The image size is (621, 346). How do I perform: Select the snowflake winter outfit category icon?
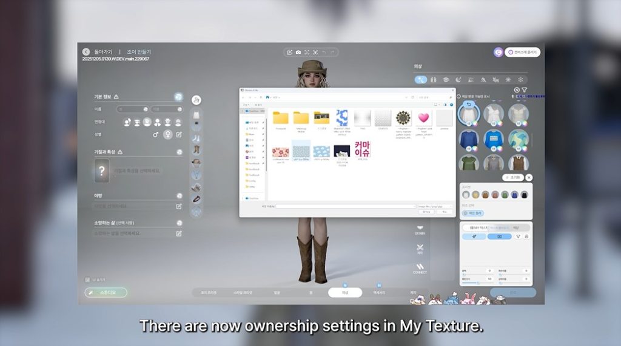coord(520,80)
